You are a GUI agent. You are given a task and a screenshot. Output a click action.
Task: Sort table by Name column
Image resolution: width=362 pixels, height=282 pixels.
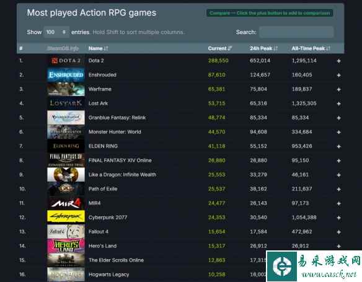coord(98,48)
